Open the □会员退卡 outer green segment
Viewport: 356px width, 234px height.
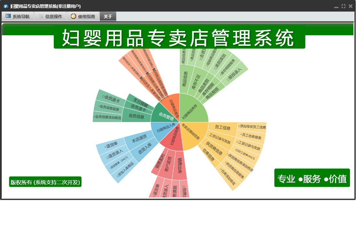click(x=111, y=98)
